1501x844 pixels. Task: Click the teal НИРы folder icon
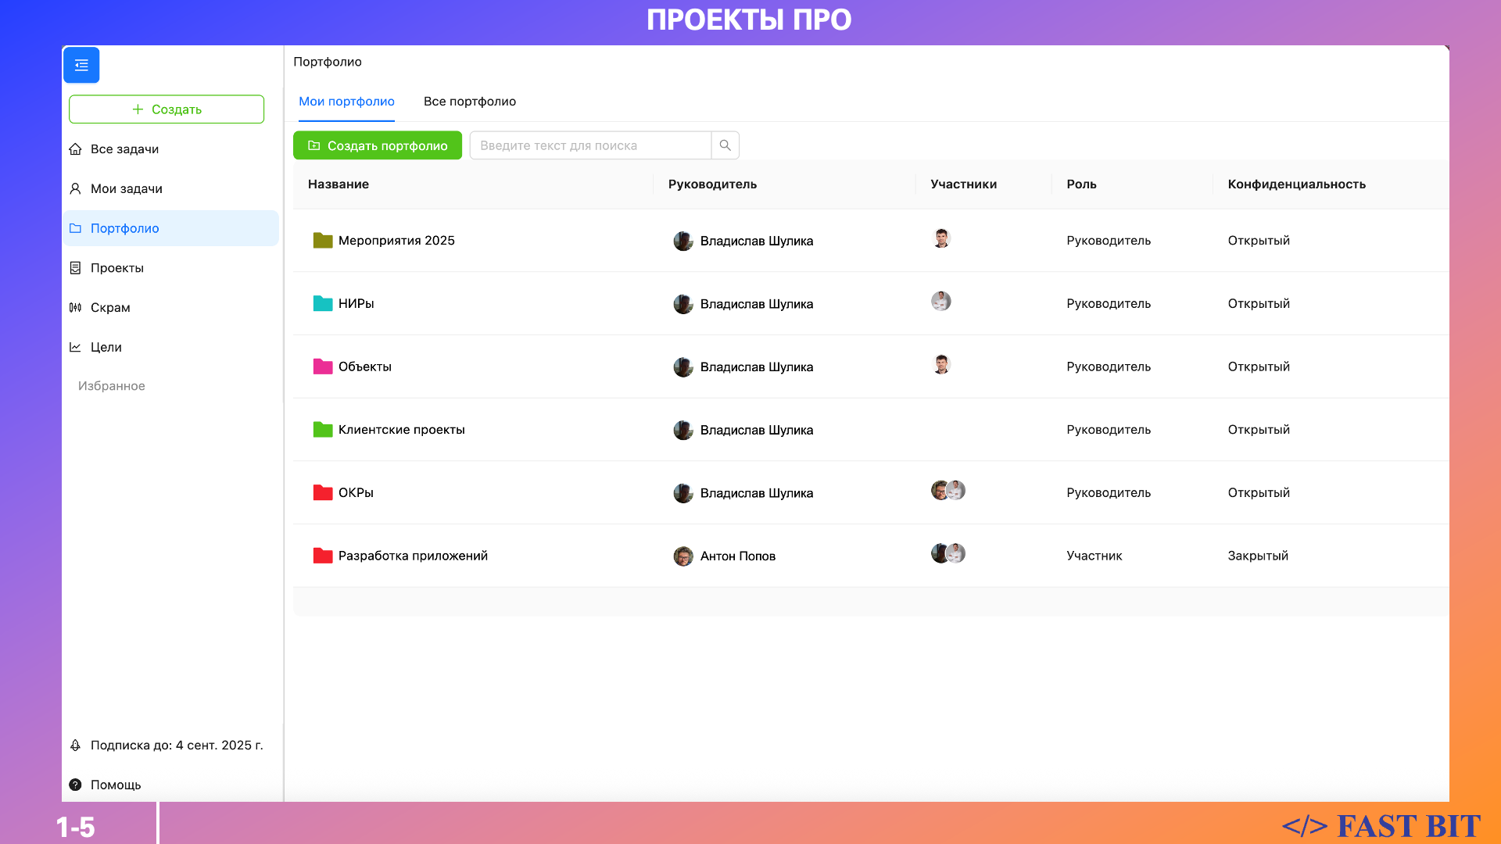323,303
